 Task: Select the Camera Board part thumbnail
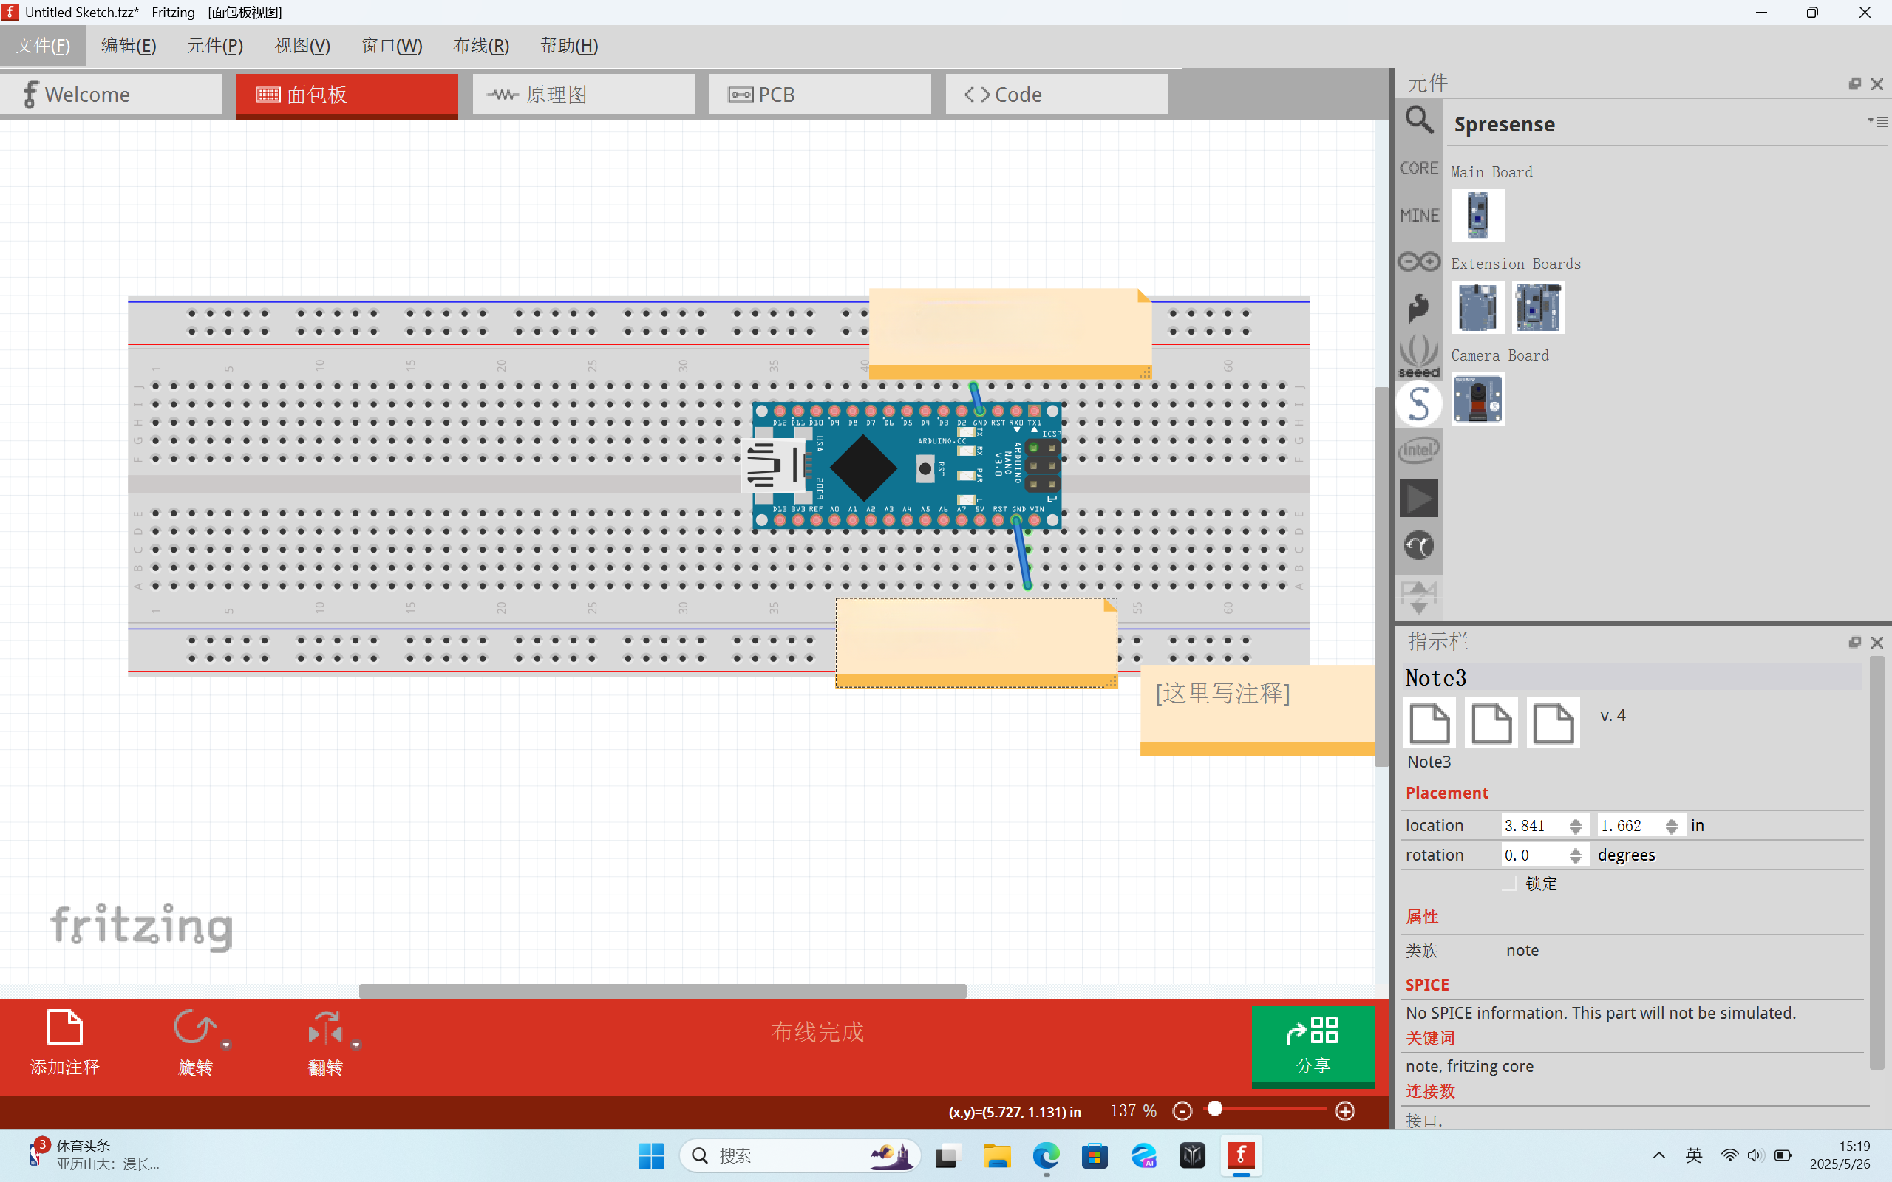[1477, 399]
